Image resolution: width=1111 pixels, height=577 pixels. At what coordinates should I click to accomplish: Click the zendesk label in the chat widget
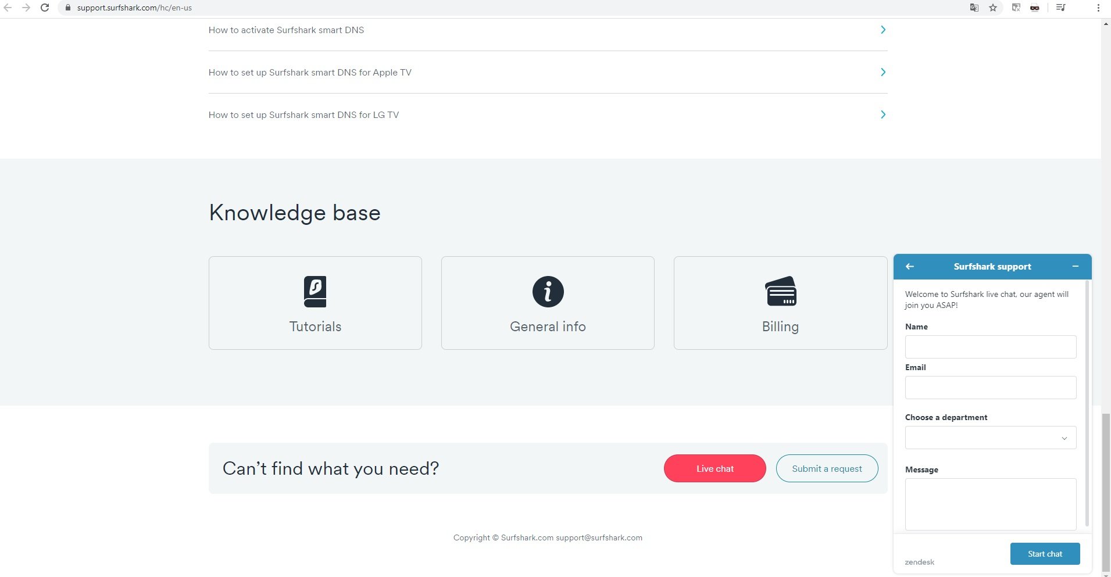(920, 562)
